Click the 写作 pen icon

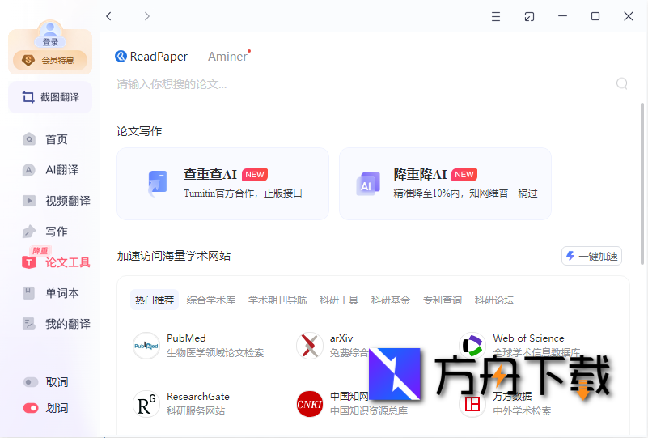(x=29, y=232)
